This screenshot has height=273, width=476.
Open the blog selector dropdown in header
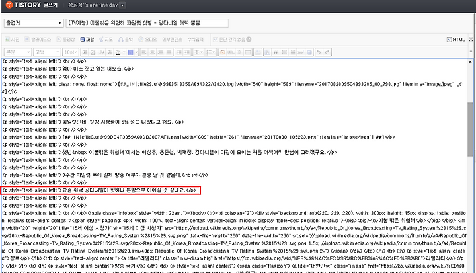[x=122, y=5]
